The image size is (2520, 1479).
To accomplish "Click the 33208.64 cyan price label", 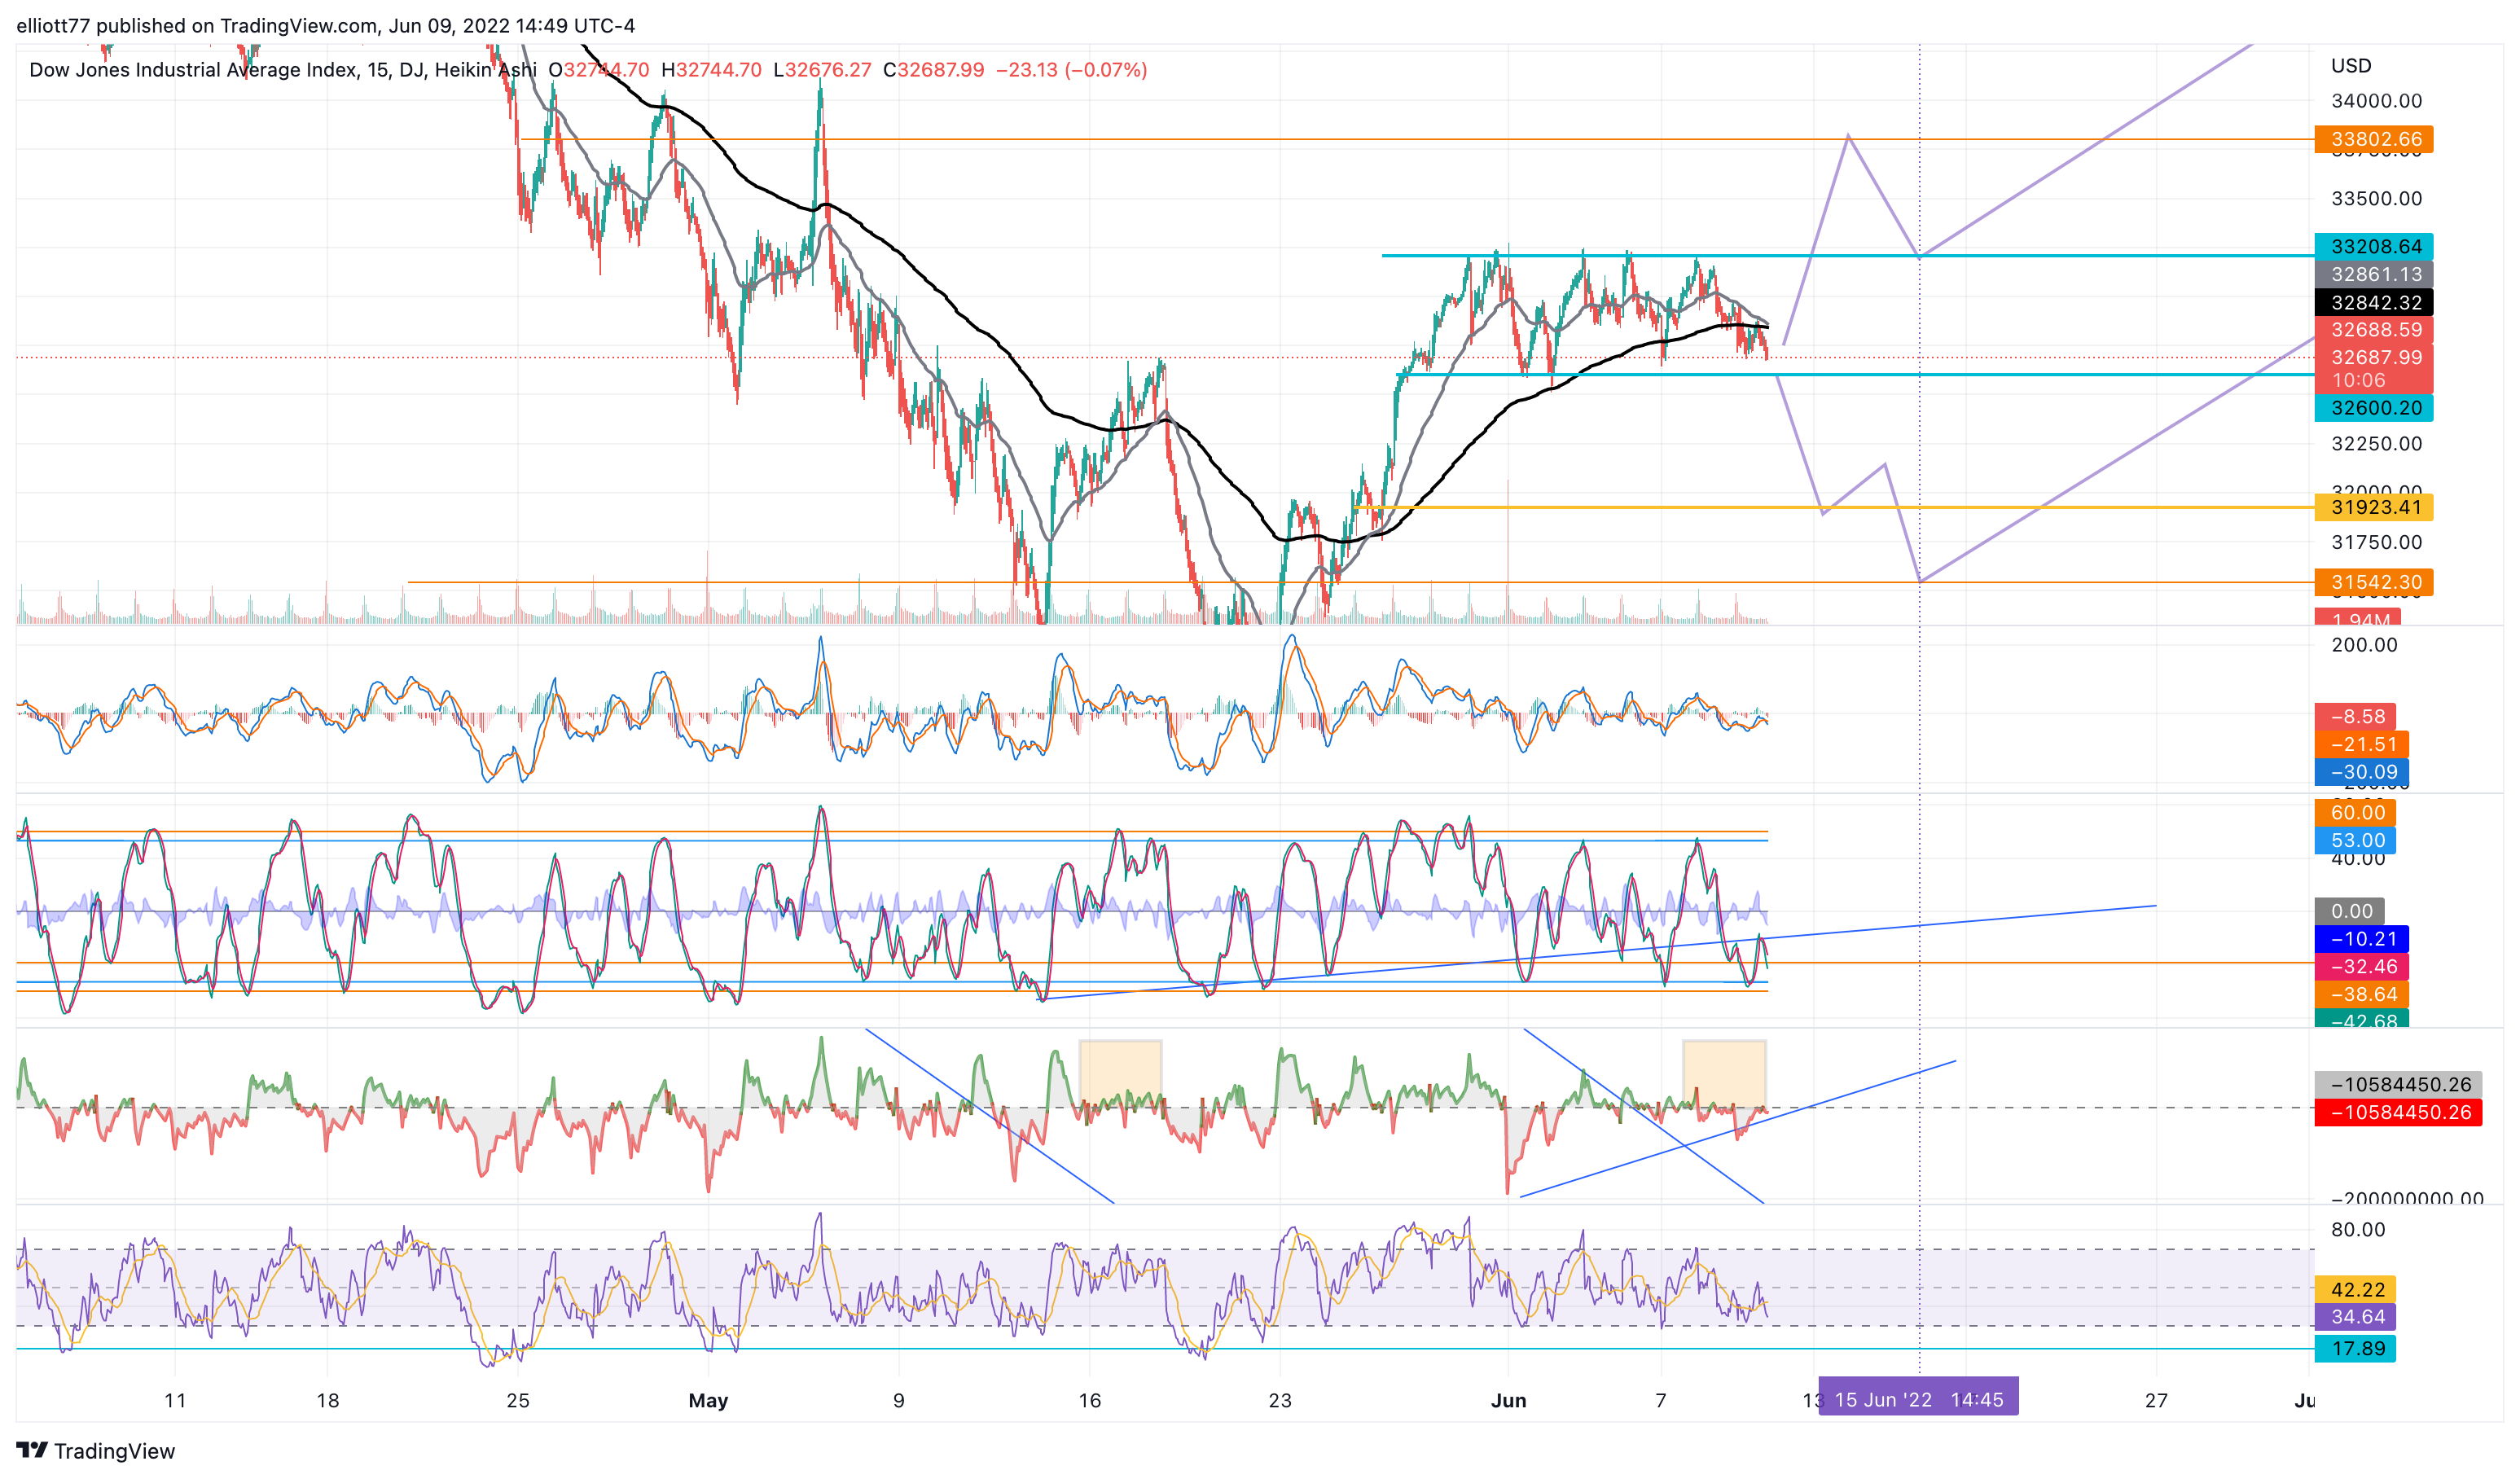I will 2375,246.
